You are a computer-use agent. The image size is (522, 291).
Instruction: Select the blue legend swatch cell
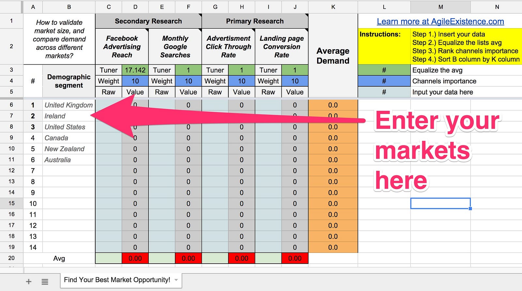click(384, 81)
